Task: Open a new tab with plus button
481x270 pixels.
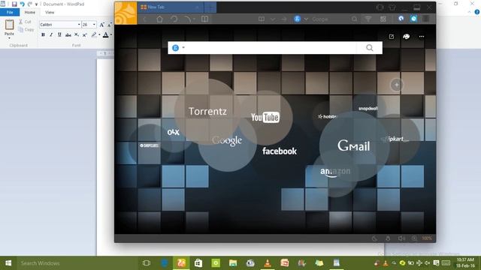Action: click(x=210, y=7)
